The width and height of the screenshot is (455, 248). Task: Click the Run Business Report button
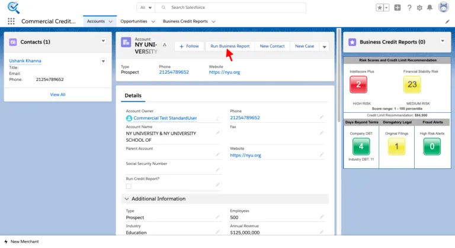point(230,46)
